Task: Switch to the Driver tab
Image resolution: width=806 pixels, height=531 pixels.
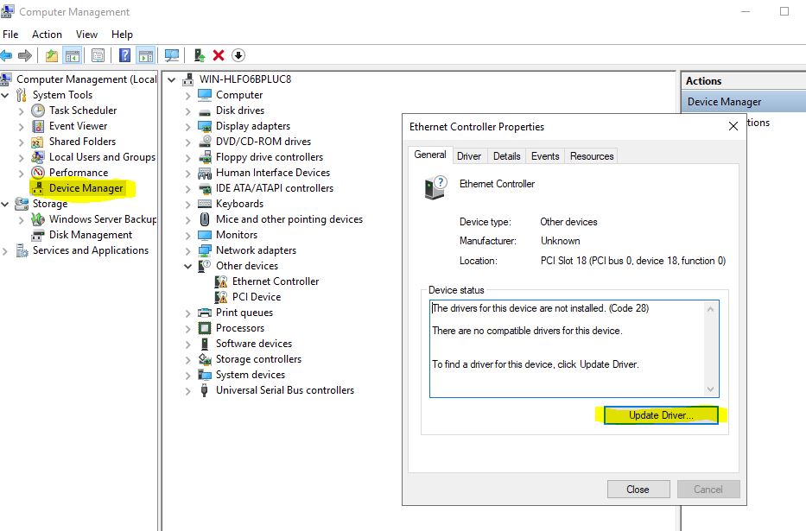Action: [x=469, y=156]
